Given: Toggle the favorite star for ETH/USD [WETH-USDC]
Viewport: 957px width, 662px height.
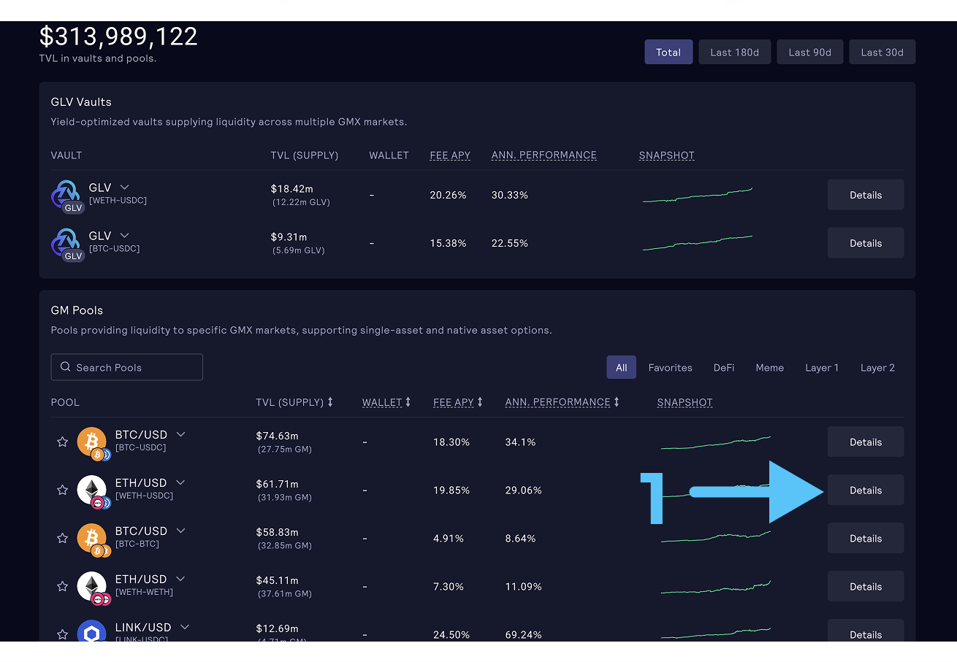Looking at the screenshot, I should (x=62, y=490).
